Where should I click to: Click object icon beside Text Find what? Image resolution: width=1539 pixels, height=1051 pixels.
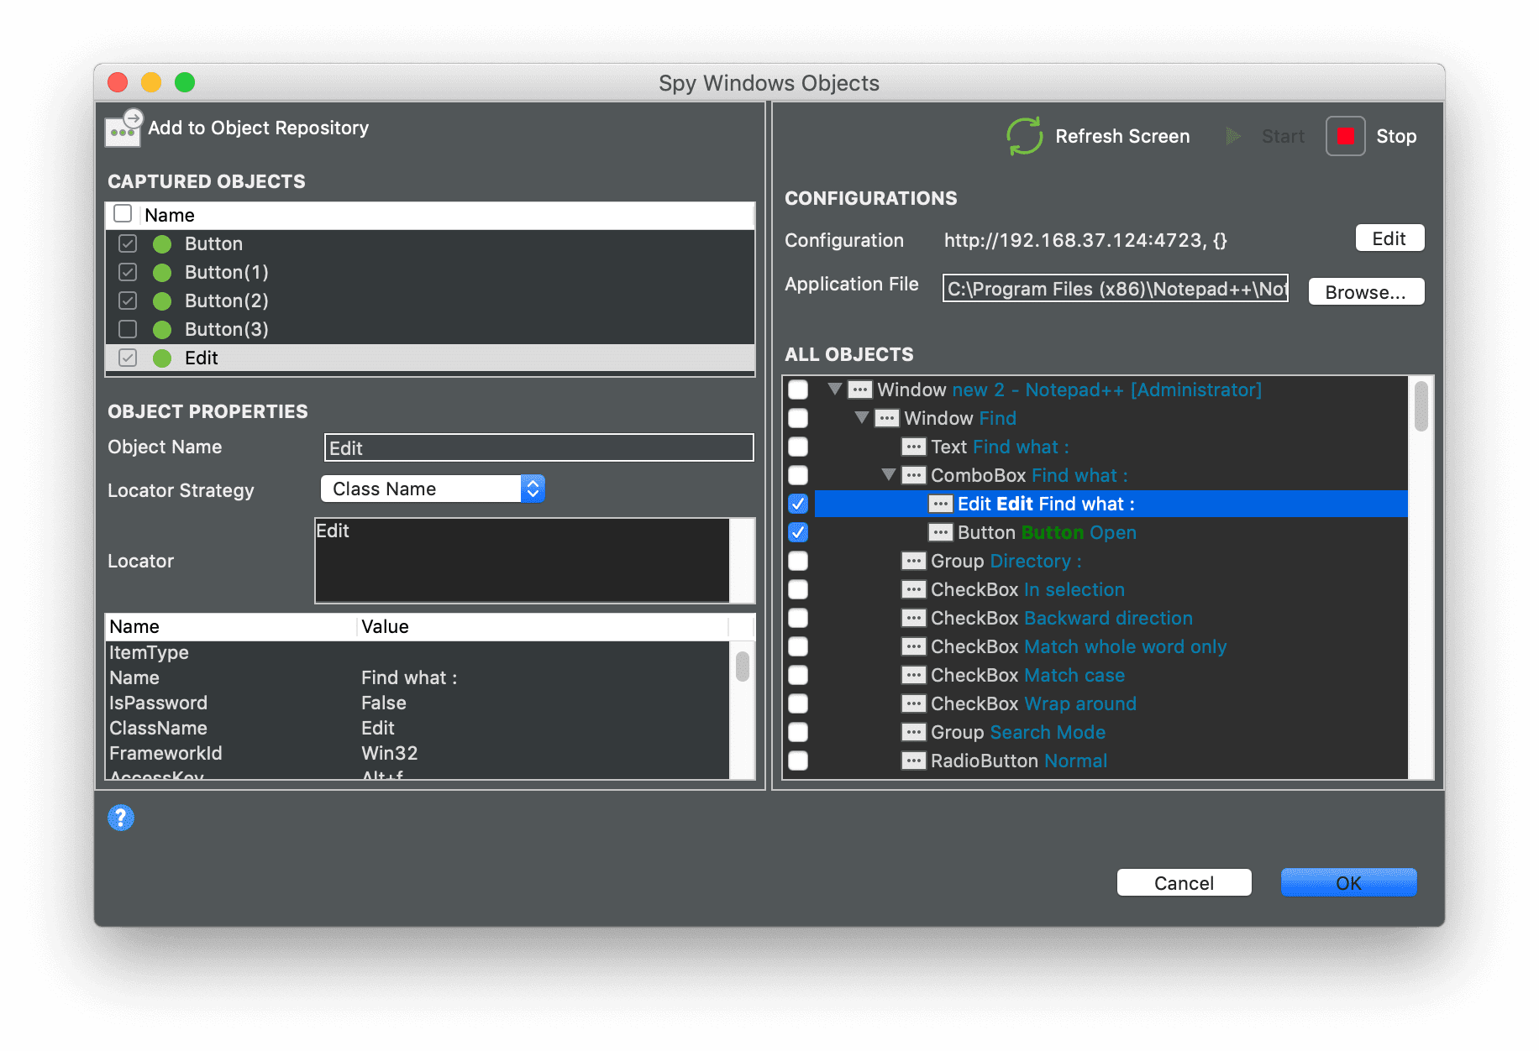913,447
